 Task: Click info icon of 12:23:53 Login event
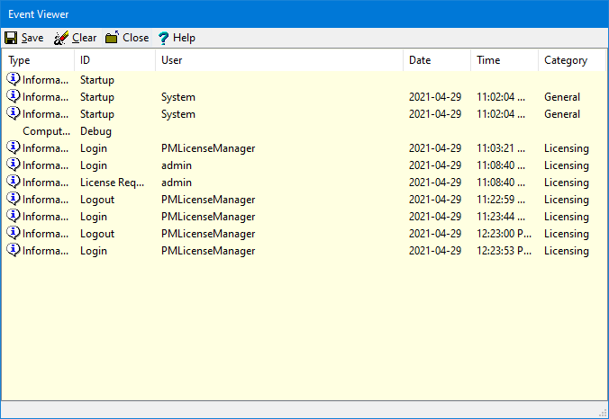pyautogui.click(x=14, y=250)
